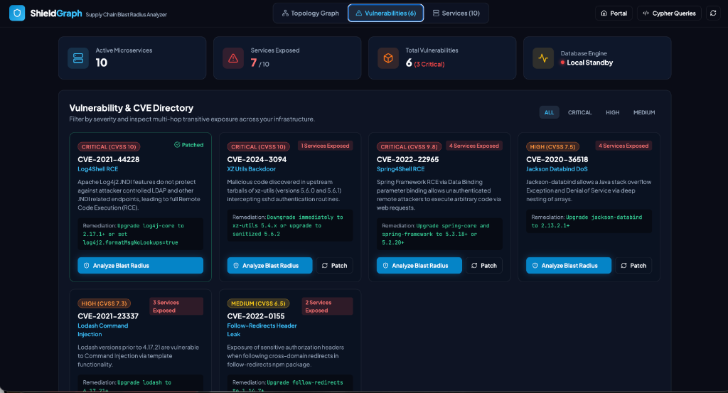728x393 pixels.
Task: Open Cypher Queries
Action: coord(669,13)
